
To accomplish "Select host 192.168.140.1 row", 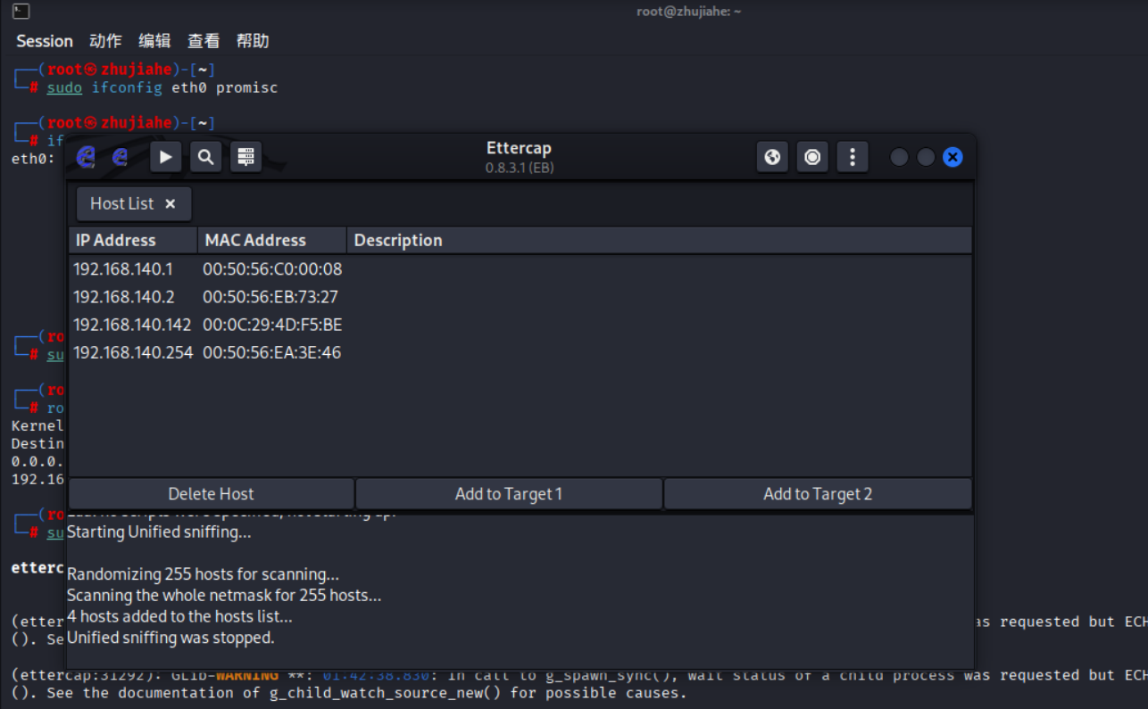I will 520,268.
